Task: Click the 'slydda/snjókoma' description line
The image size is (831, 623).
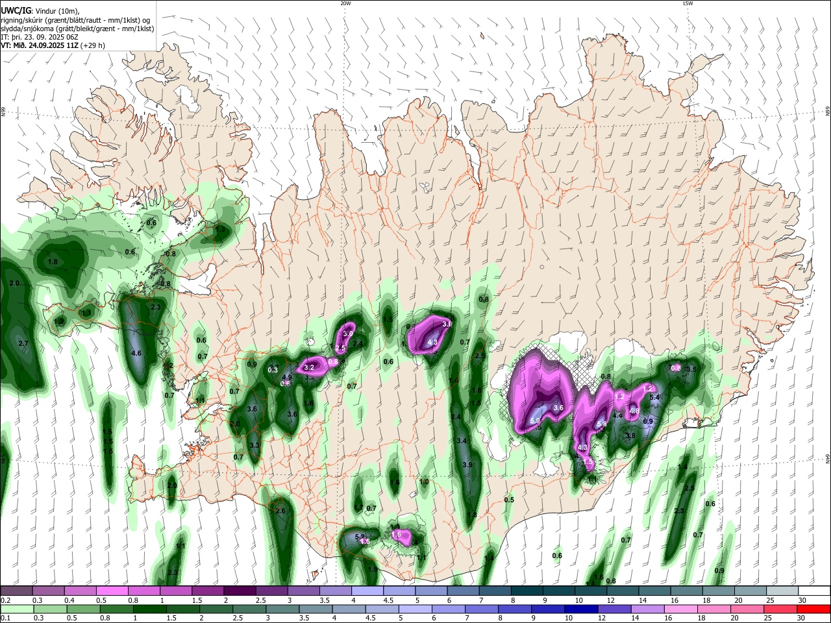Action: point(77,29)
